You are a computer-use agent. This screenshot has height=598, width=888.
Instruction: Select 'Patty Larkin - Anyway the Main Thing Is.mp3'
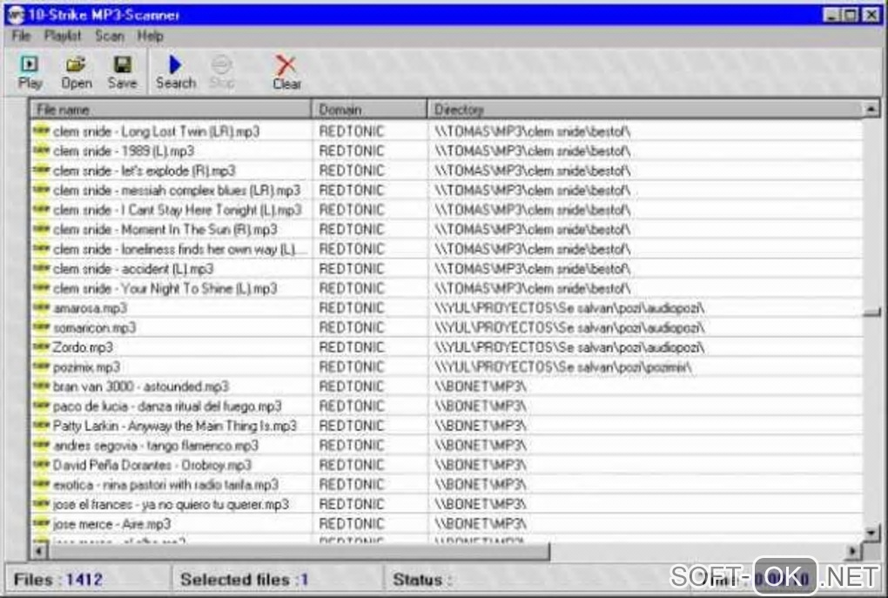coord(174,426)
